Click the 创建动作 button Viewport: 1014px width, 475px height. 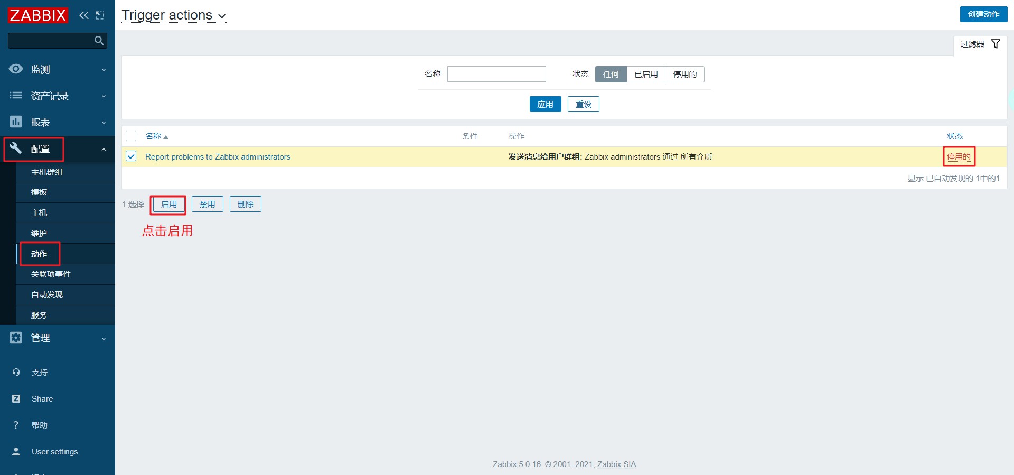[983, 14]
